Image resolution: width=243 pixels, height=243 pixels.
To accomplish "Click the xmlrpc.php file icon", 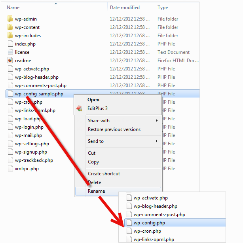I will click(10, 169).
